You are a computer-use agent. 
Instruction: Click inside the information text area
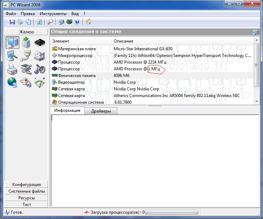pos(155,160)
